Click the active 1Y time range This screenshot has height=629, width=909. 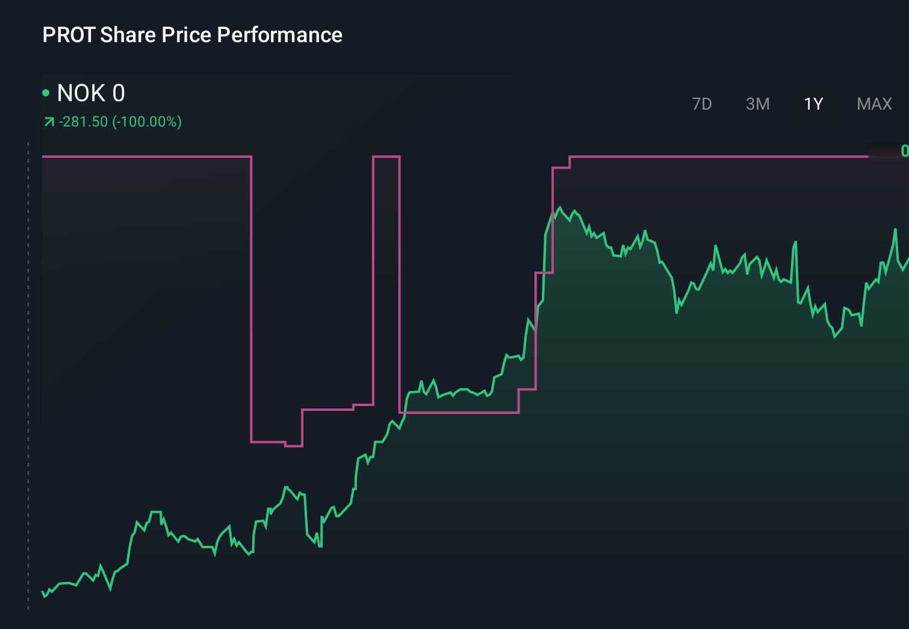pos(812,104)
